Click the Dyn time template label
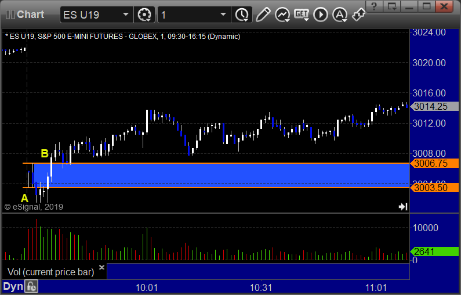Screen dimensions: 461x295 tap(13, 286)
